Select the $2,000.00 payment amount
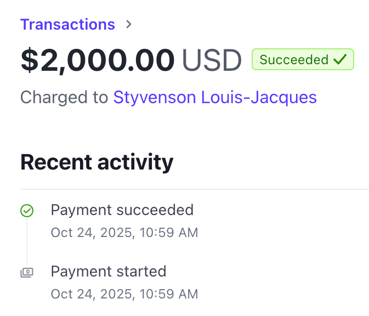The width and height of the screenshot is (369, 316). click(x=98, y=60)
